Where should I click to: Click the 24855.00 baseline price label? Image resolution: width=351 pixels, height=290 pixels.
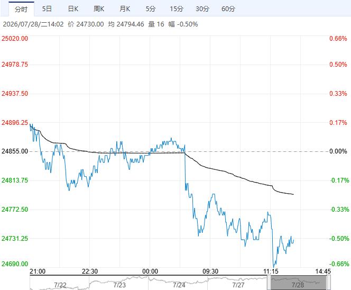[15, 151]
